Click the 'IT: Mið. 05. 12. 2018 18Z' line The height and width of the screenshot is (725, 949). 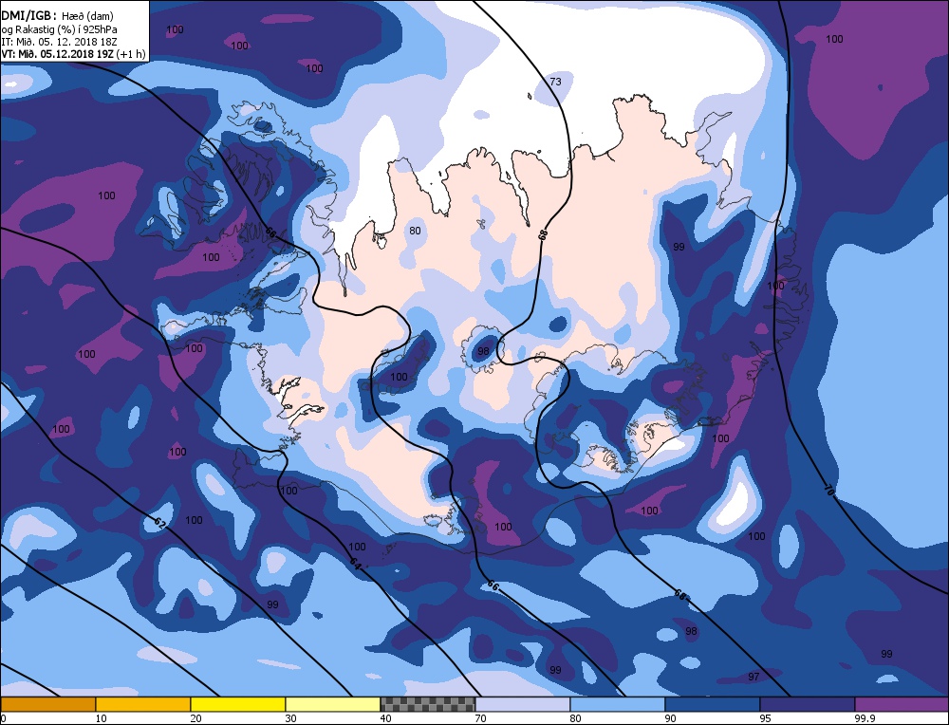(x=59, y=42)
